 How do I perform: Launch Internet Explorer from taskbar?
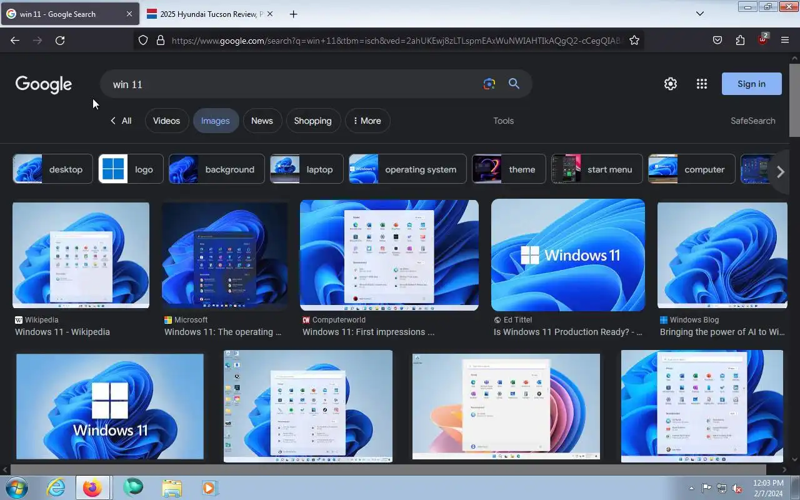coord(56,487)
